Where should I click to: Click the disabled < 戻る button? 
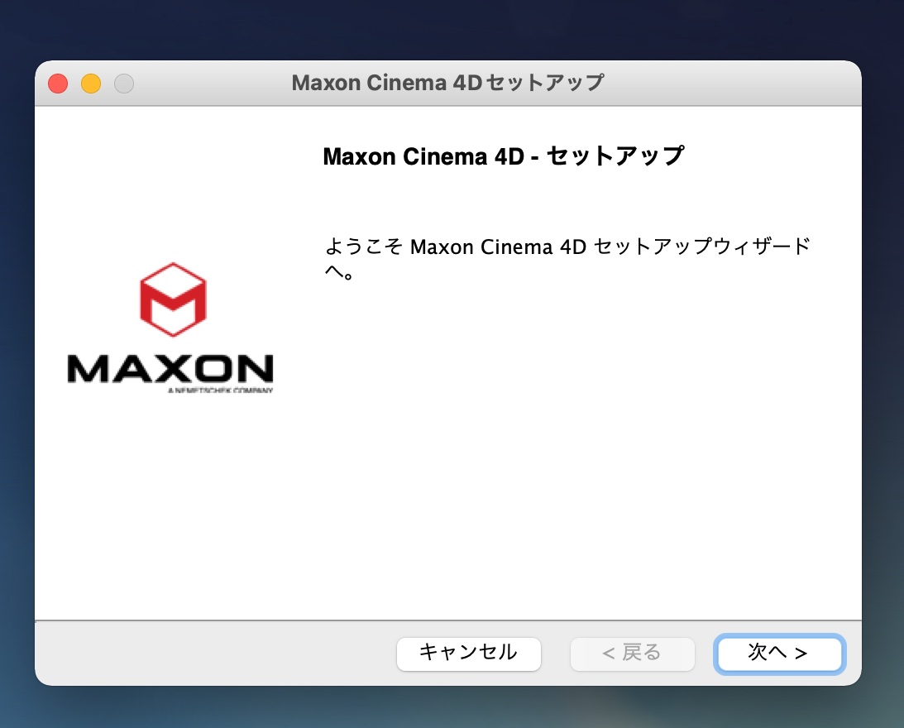click(x=633, y=654)
